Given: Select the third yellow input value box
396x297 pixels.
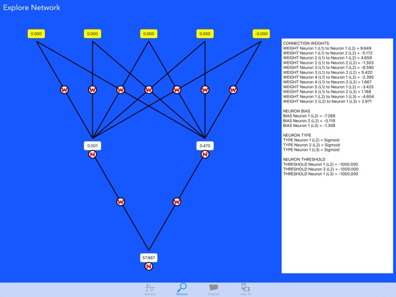Looking at the screenshot, I should [x=148, y=34].
